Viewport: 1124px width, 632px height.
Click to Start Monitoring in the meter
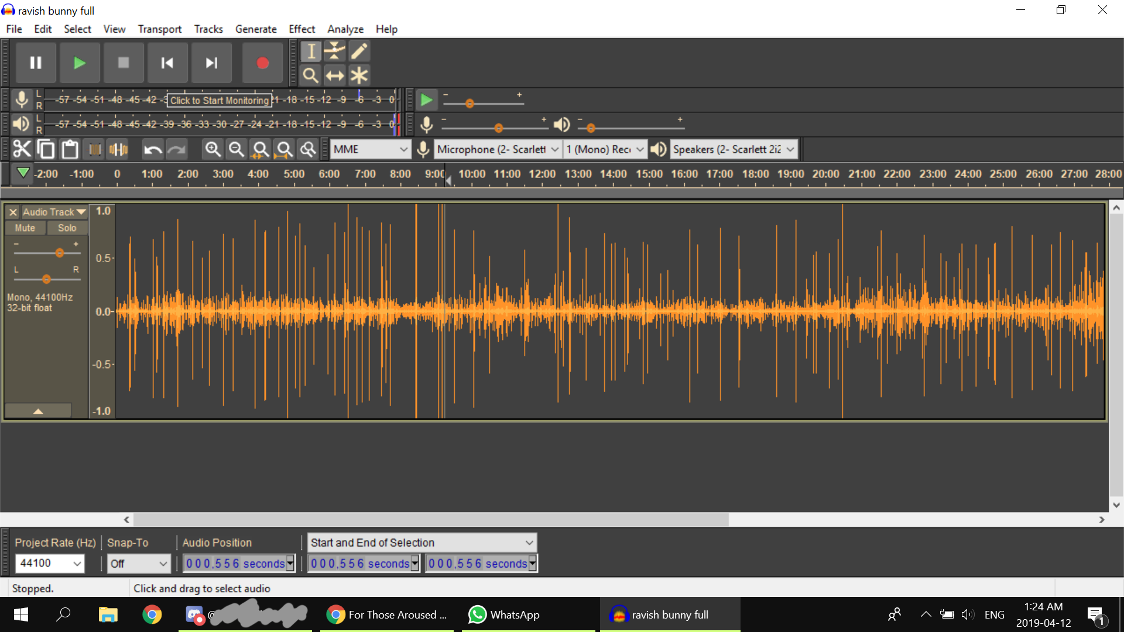220,100
